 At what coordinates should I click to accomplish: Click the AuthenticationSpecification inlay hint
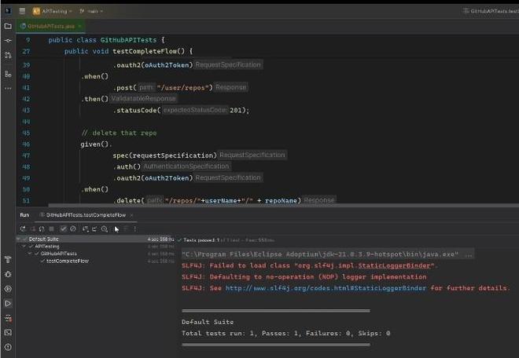(x=186, y=166)
